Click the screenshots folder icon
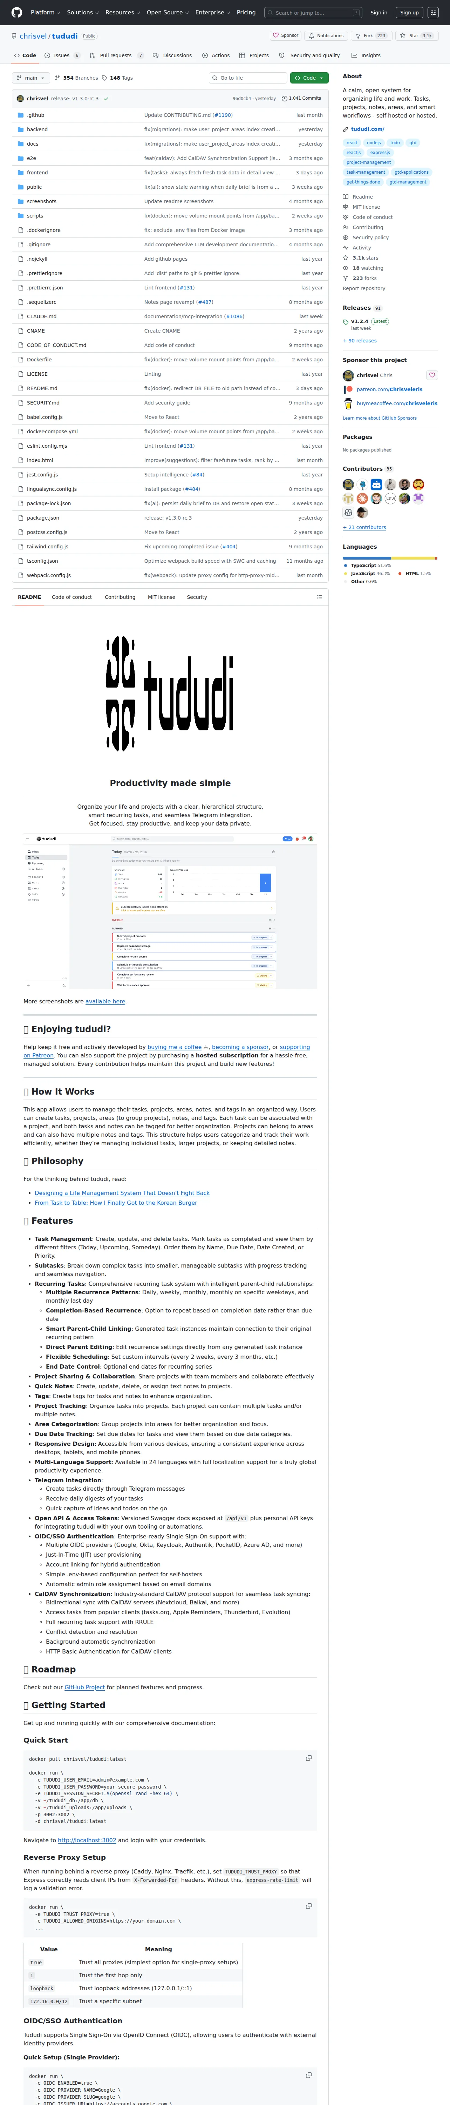 click(x=20, y=201)
